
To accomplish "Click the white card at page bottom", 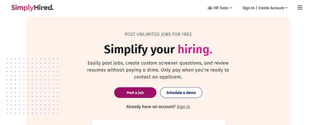I will point(159,122).
